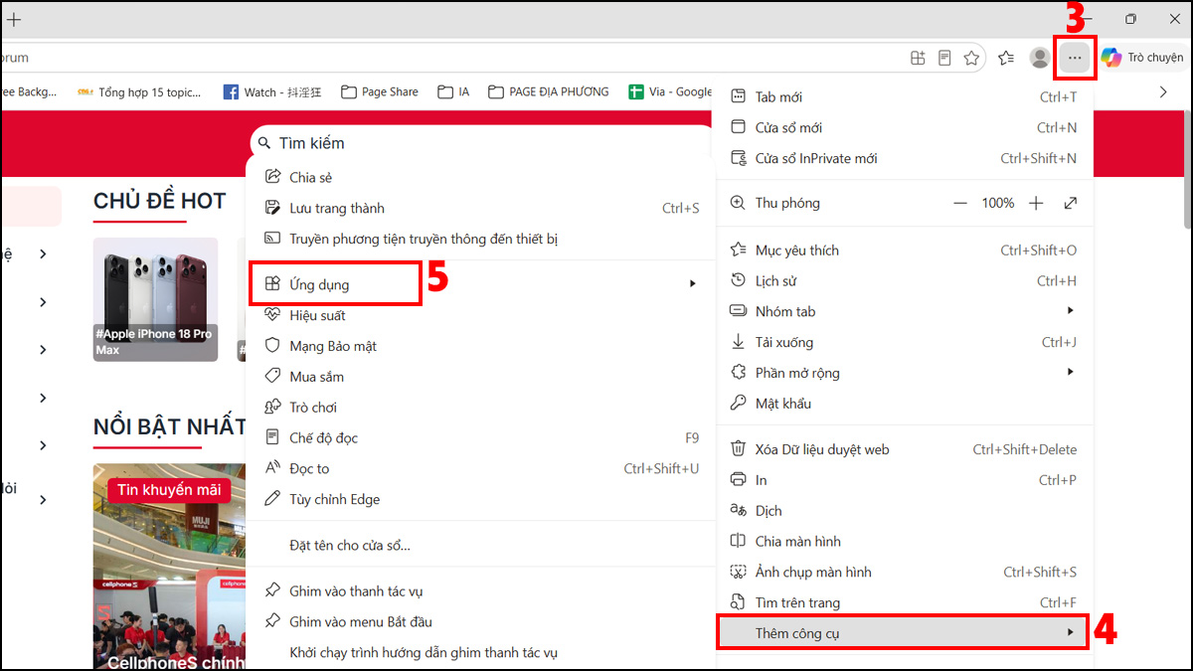Open Mạng Bảo mật option

tap(481, 346)
